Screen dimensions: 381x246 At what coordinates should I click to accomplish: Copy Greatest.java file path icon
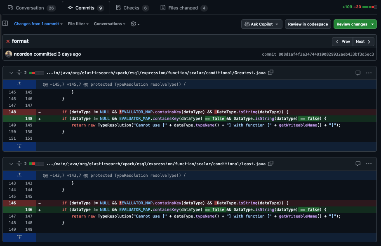click(270, 73)
